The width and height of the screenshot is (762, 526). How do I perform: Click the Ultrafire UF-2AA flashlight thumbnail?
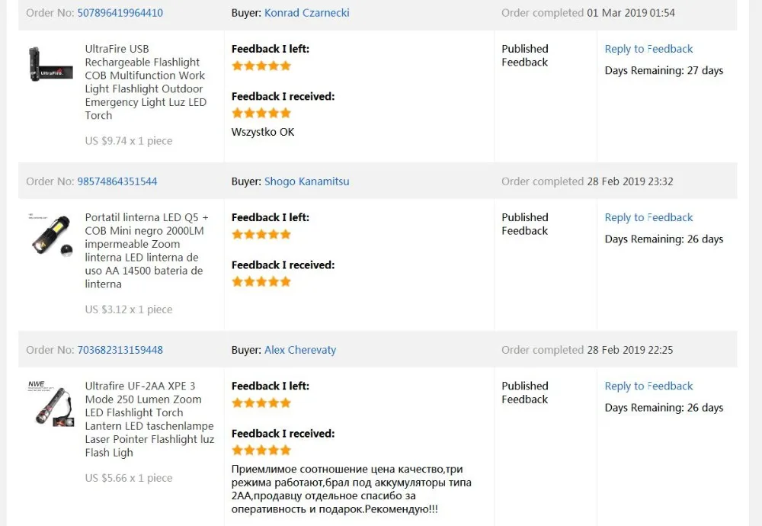(x=51, y=403)
